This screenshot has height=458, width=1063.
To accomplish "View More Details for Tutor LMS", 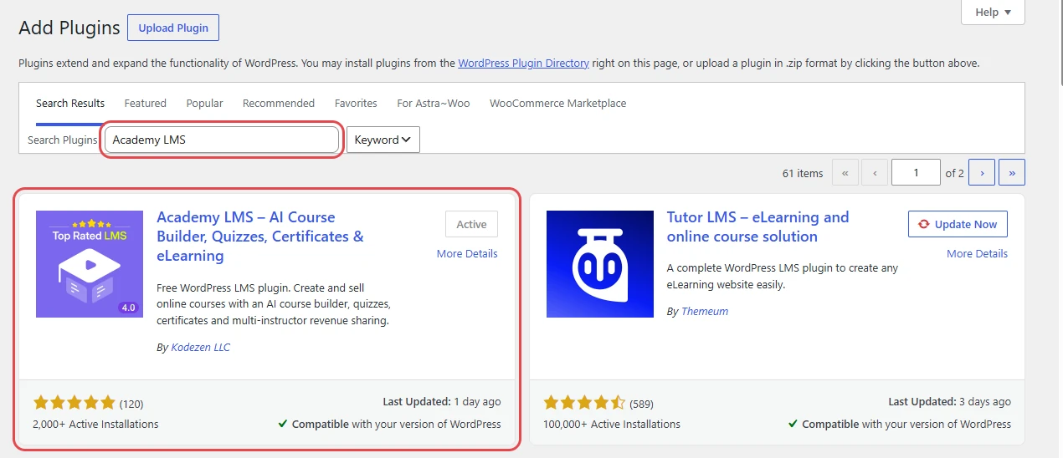I will click(x=977, y=254).
